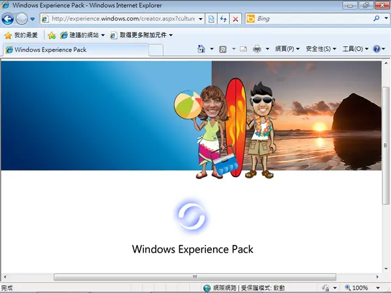This screenshot has height=293, width=391.
Task: Open the 工具(O) Tools menu
Action: pyautogui.click(x=355, y=49)
